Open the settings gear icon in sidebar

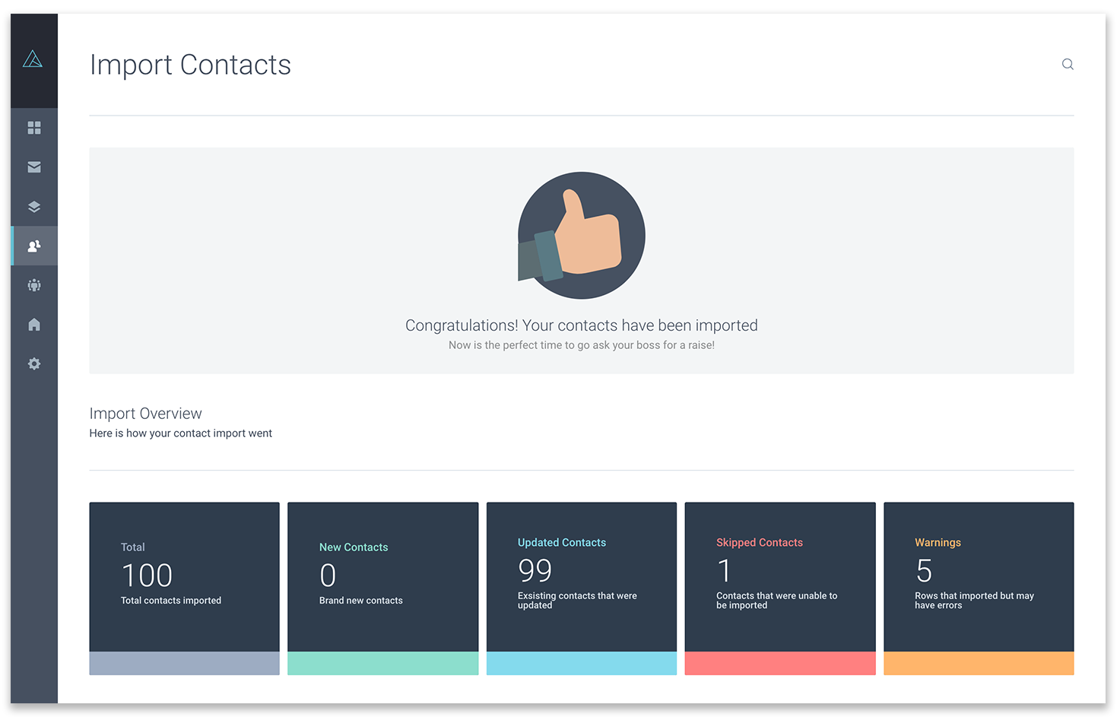(x=33, y=363)
